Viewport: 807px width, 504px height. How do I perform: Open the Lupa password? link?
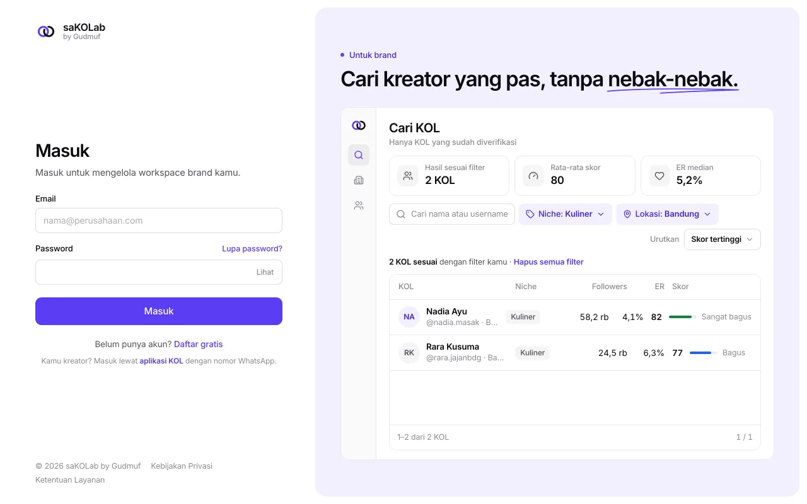coord(252,249)
